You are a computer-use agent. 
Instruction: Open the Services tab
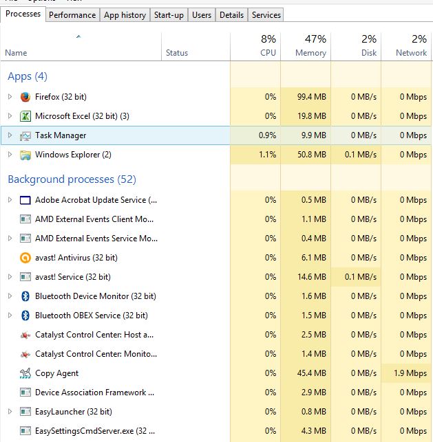tap(266, 15)
